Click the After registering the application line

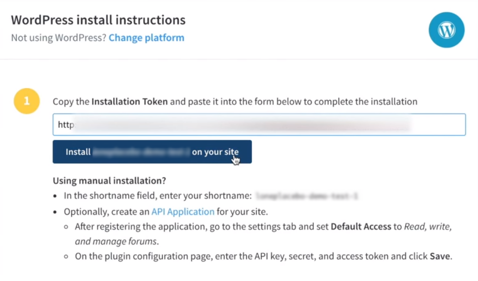263,234
